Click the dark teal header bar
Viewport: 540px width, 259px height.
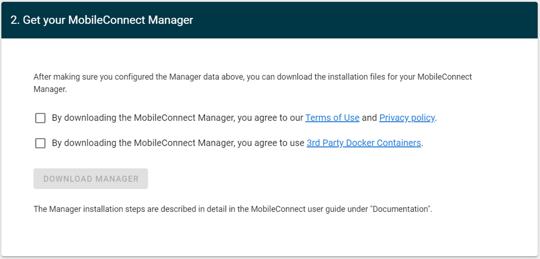(x=270, y=20)
